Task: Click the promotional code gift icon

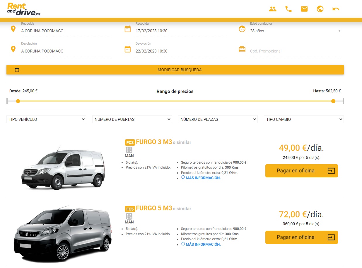Action: [x=242, y=49]
